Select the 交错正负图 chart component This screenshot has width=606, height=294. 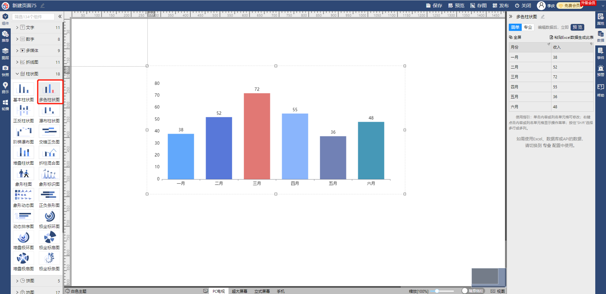pyautogui.click(x=50, y=134)
